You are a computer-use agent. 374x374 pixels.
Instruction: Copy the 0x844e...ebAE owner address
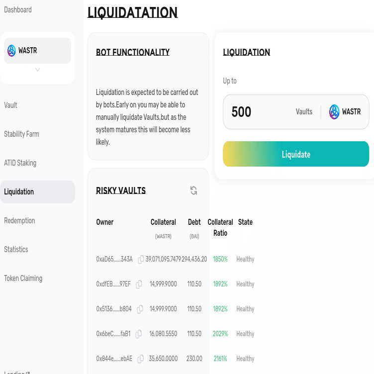click(141, 359)
